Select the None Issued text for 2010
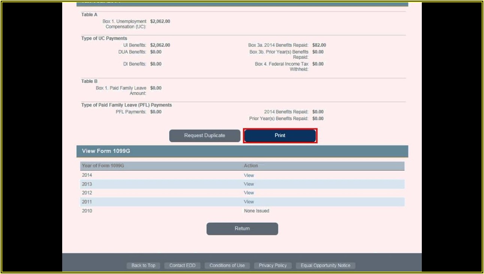The width and height of the screenshot is (484, 274). [256, 211]
